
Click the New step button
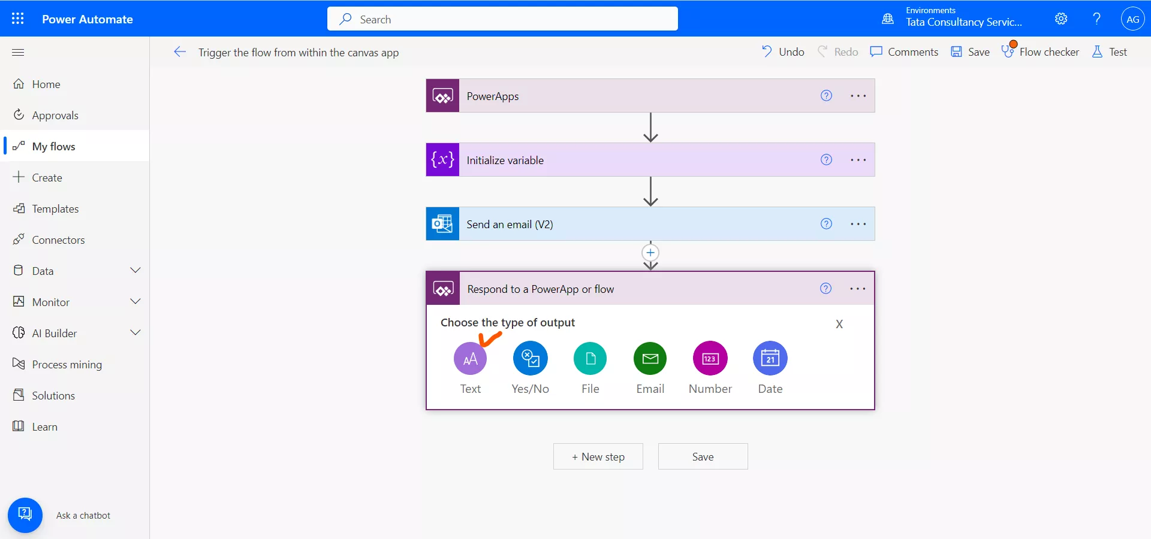coord(598,456)
